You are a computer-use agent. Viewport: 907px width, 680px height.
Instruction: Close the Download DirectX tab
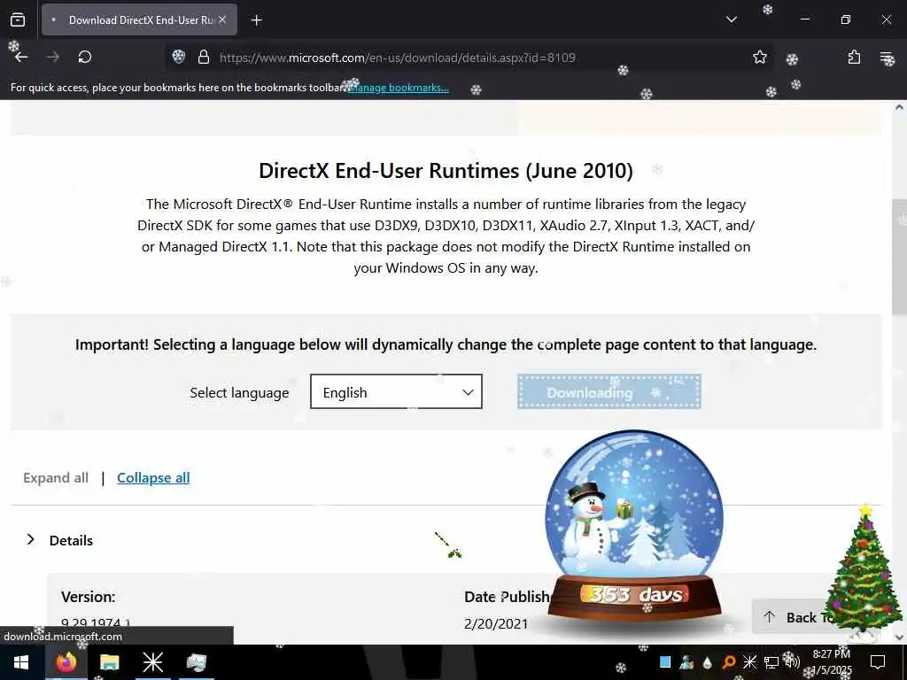click(x=222, y=19)
